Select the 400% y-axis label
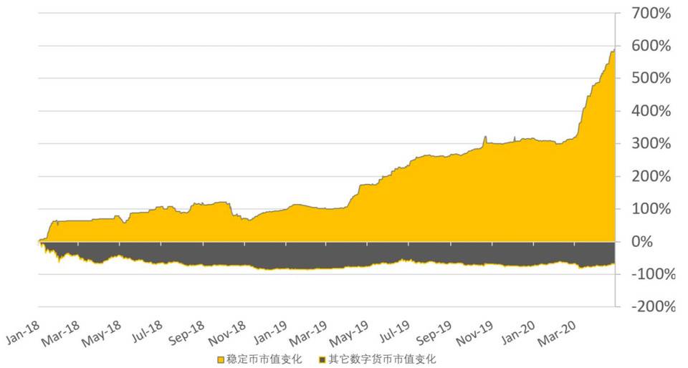 pyautogui.click(x=650, y=111)
